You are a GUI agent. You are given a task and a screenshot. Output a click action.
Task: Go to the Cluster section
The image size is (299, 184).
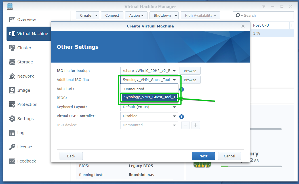tap(24, 48)
